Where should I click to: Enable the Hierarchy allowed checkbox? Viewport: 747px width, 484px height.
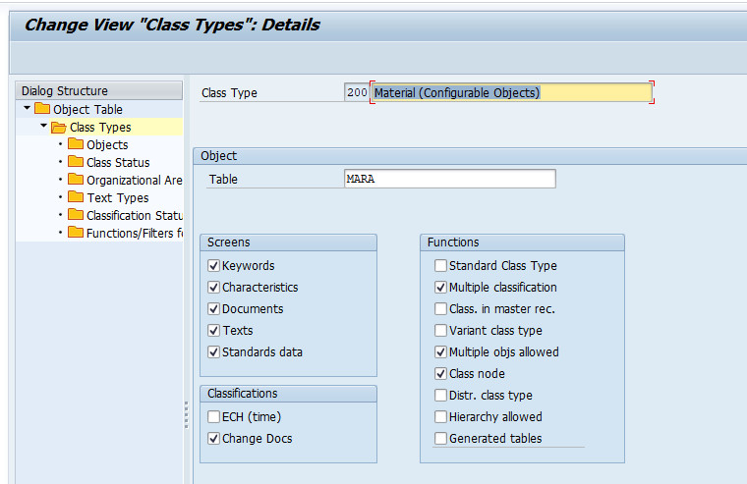click(x=440, y=417)
